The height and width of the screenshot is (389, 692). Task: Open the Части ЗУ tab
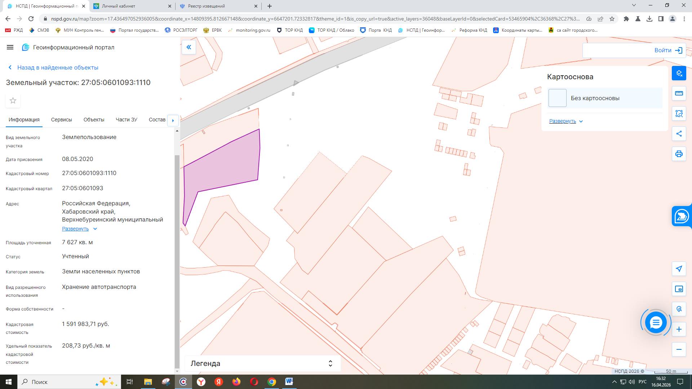tap(126, 120)
